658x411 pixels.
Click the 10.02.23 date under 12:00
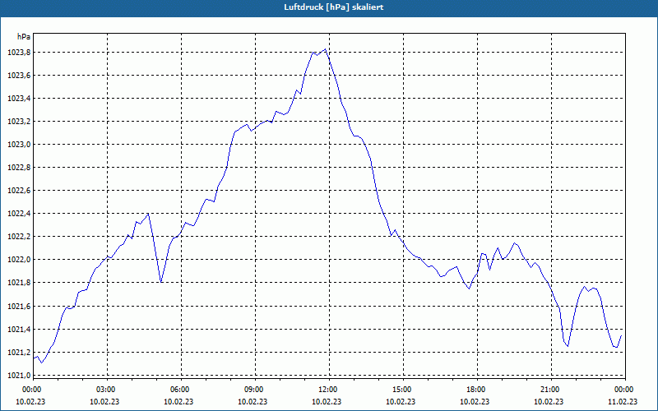click(327, 401)
